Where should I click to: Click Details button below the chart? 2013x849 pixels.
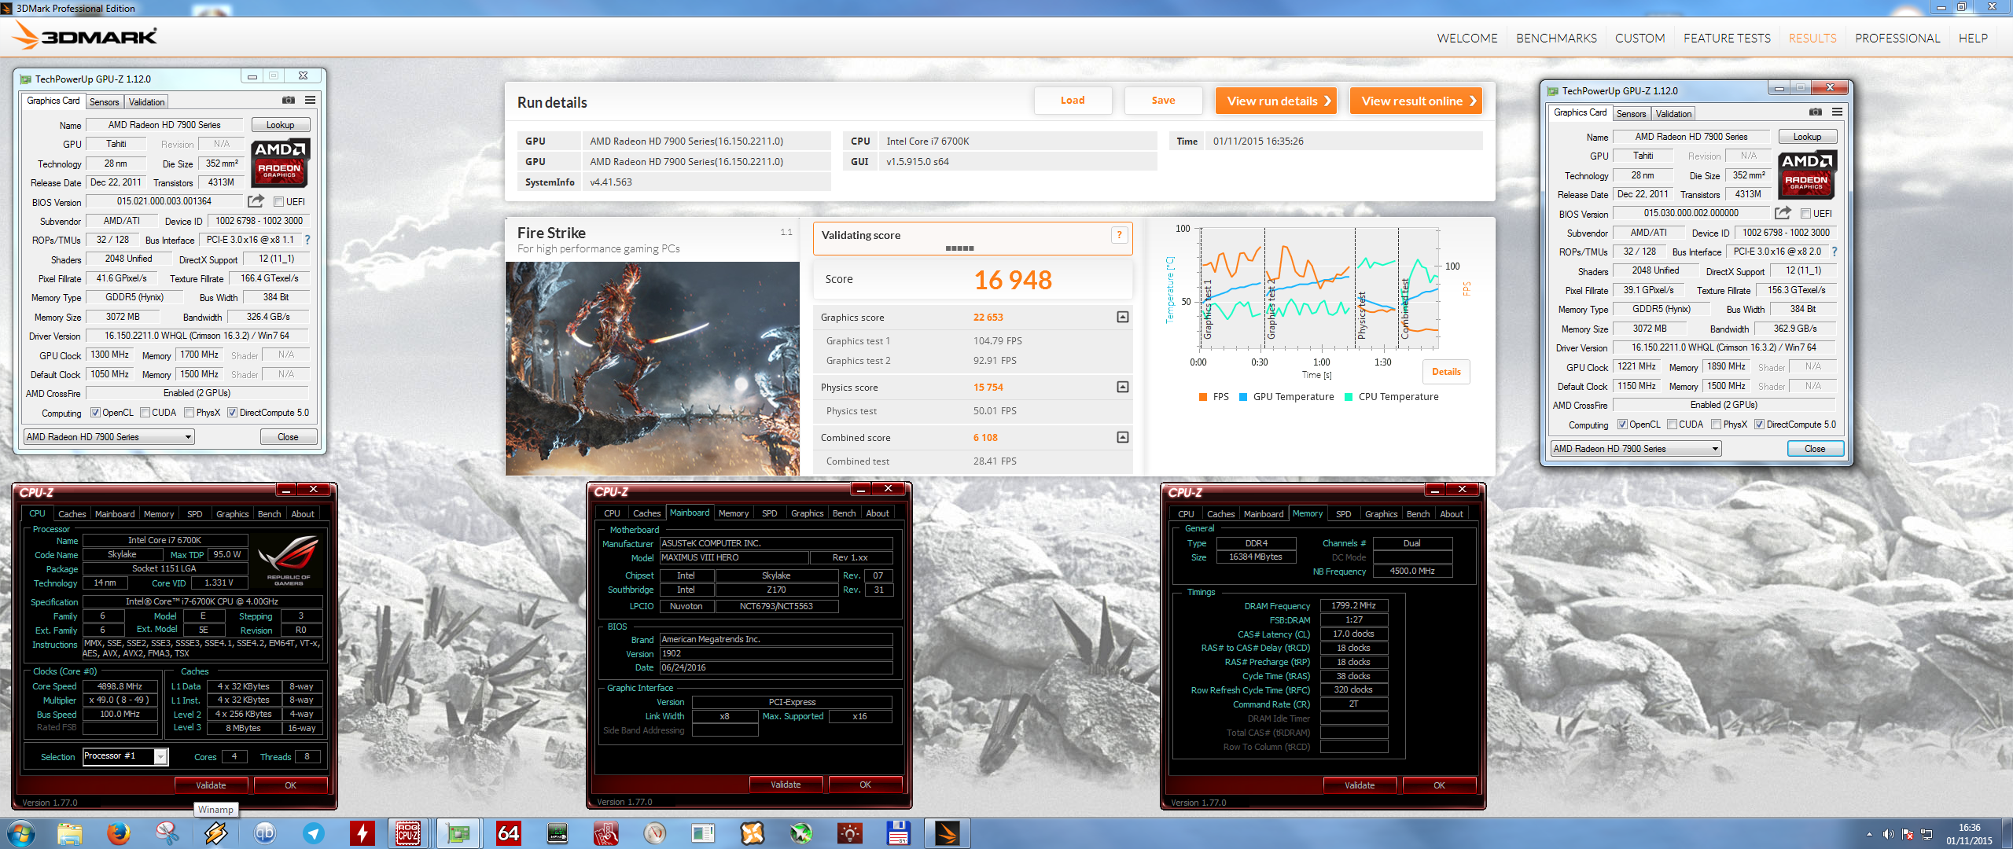pos(1445,372)
